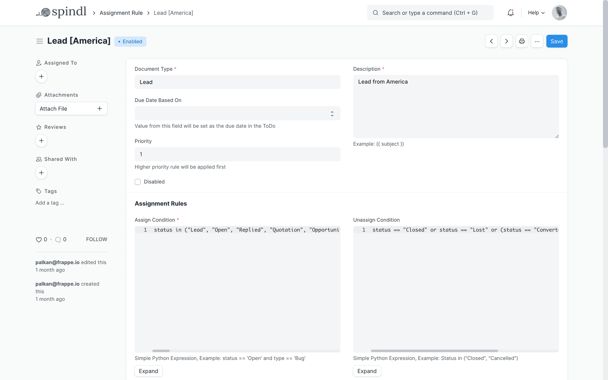Navigate back using the left chevron button
608x380 pixels.
491,41
